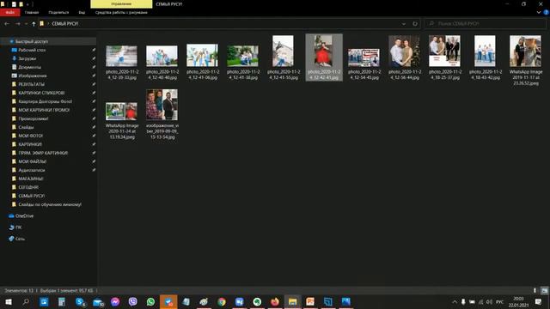Open File Explorer taskbar icon

point(292,301)
